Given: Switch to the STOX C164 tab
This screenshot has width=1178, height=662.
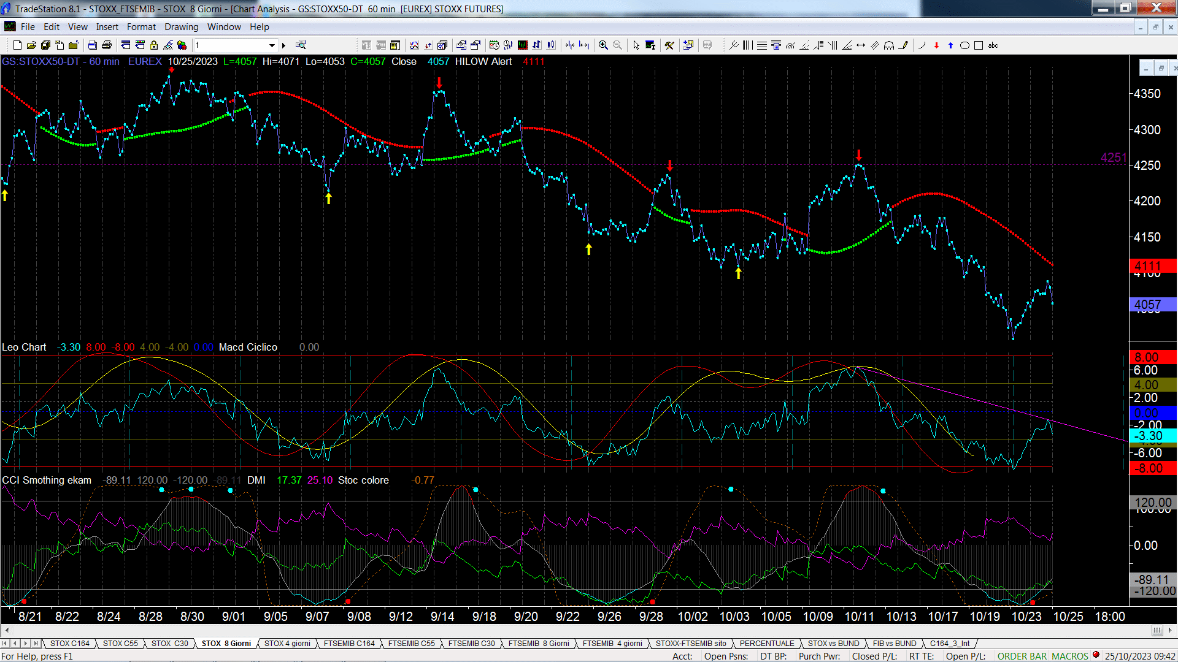Looking at the screenshot, I should point(69,644).
